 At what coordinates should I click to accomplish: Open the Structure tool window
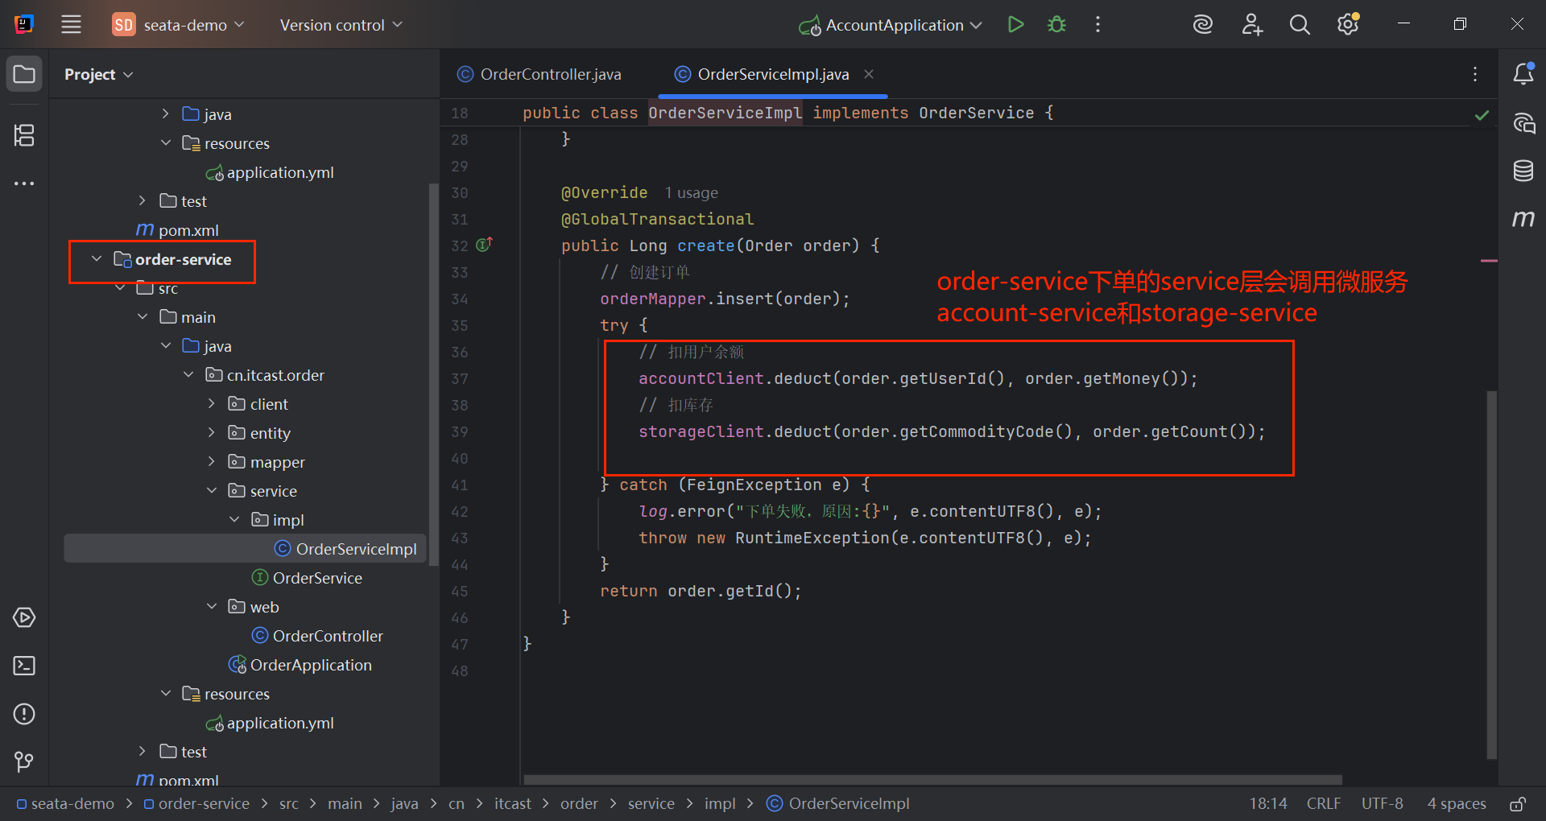click(x=24, y=135)
